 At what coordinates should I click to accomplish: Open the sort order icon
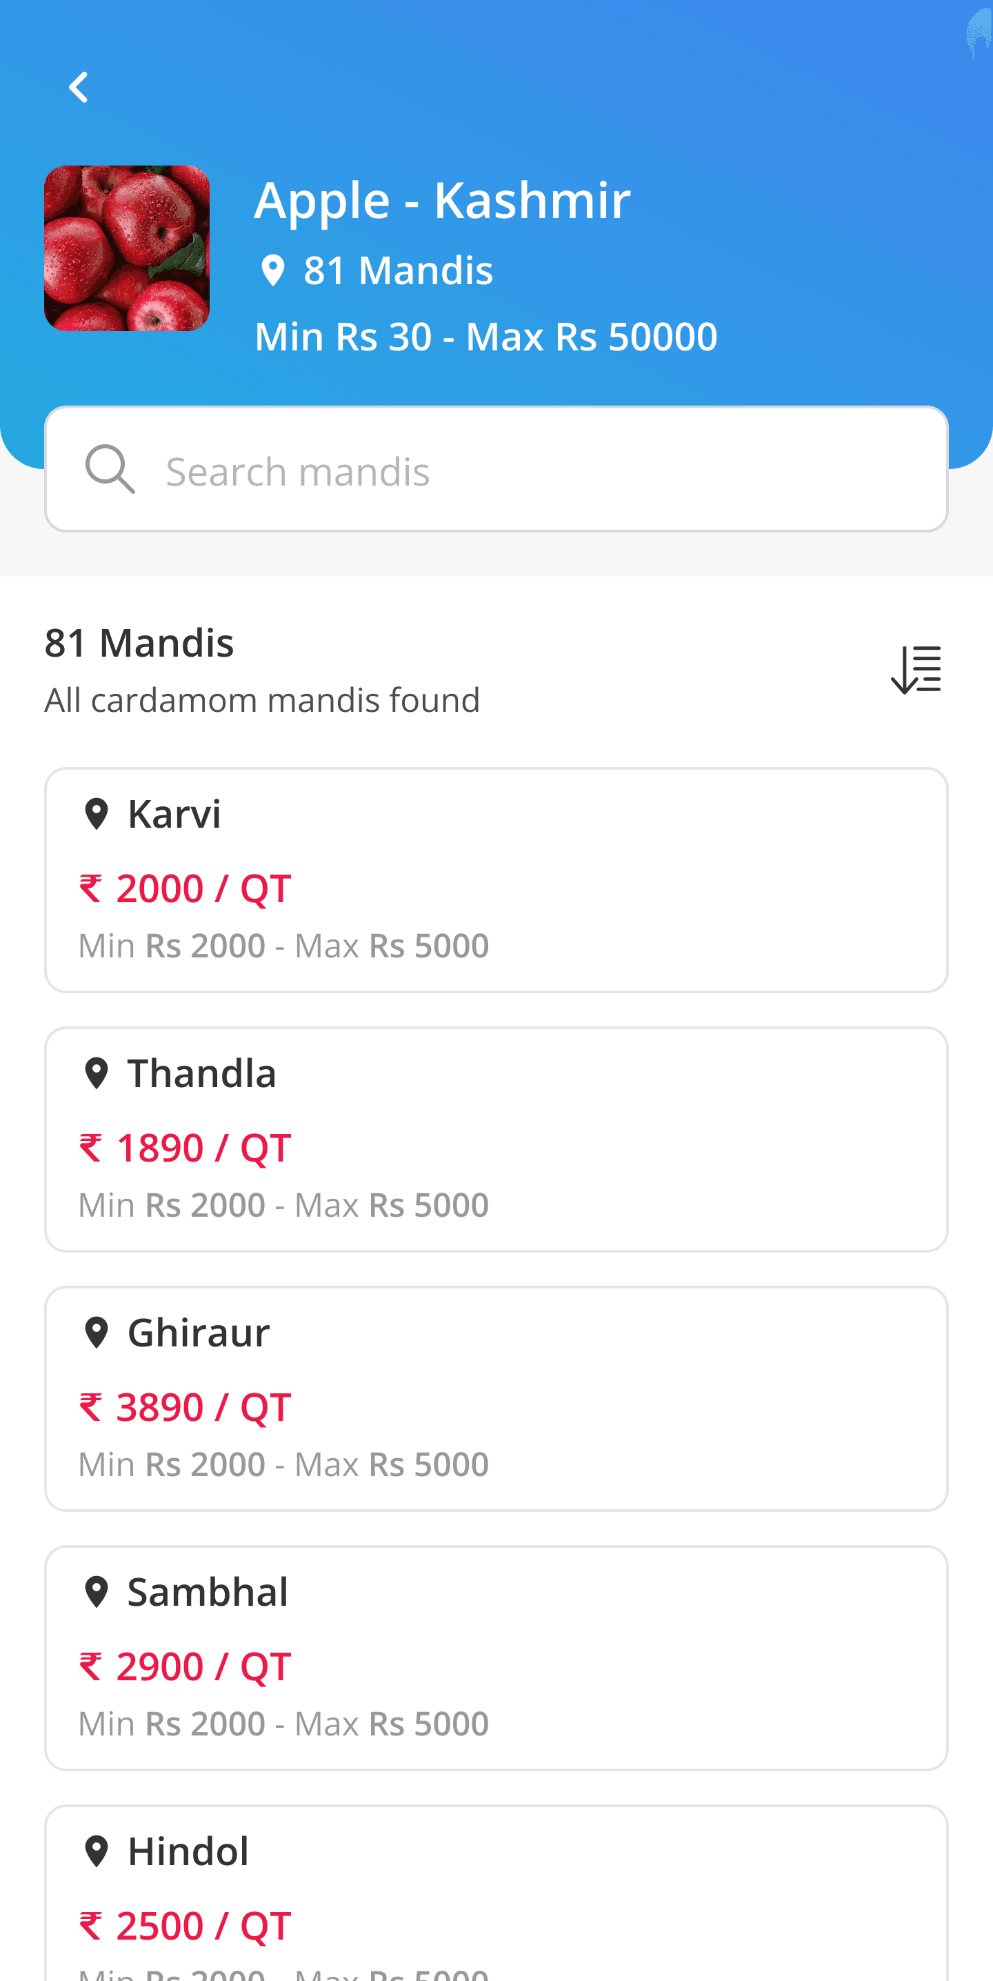[x=915, y=670]
